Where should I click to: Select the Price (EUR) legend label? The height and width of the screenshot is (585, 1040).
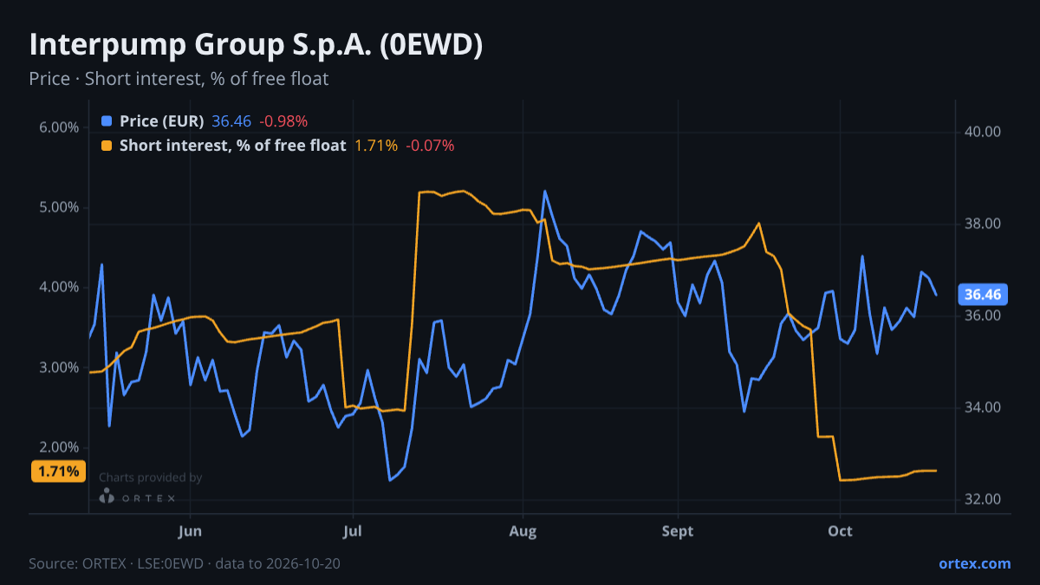pyautogui.click(x=162, y=121)
